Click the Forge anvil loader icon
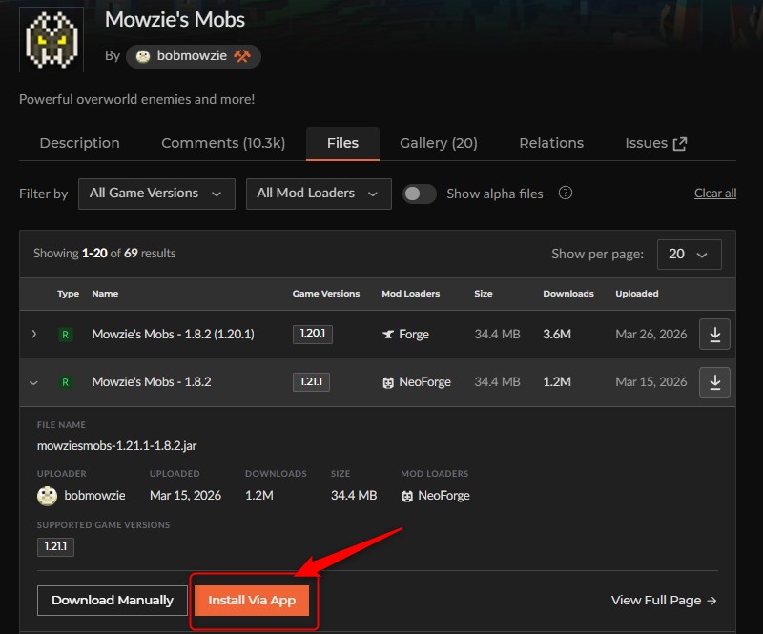The image size is (763, 634). [x=388, y=335]
